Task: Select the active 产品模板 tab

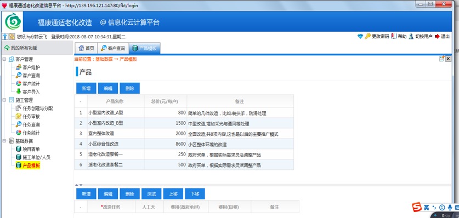Action: 145,49
